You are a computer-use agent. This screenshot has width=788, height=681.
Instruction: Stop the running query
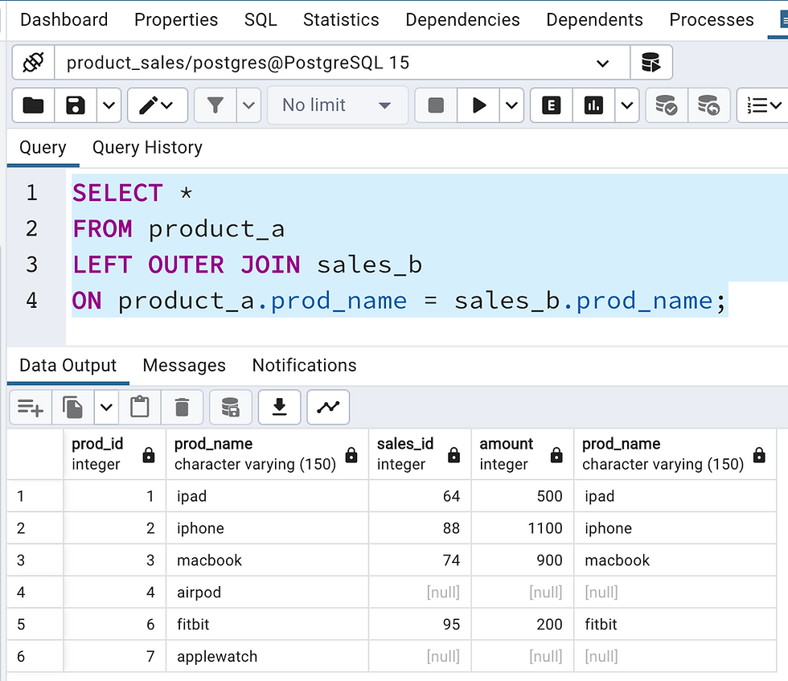pos(436,105)
